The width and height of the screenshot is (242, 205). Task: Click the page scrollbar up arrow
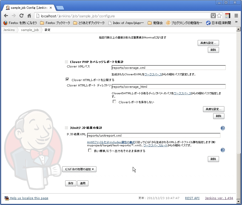click(x=239, y=29)
